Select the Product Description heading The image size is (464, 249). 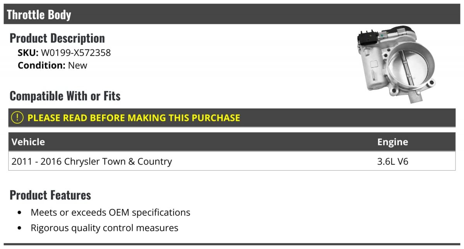57,38
